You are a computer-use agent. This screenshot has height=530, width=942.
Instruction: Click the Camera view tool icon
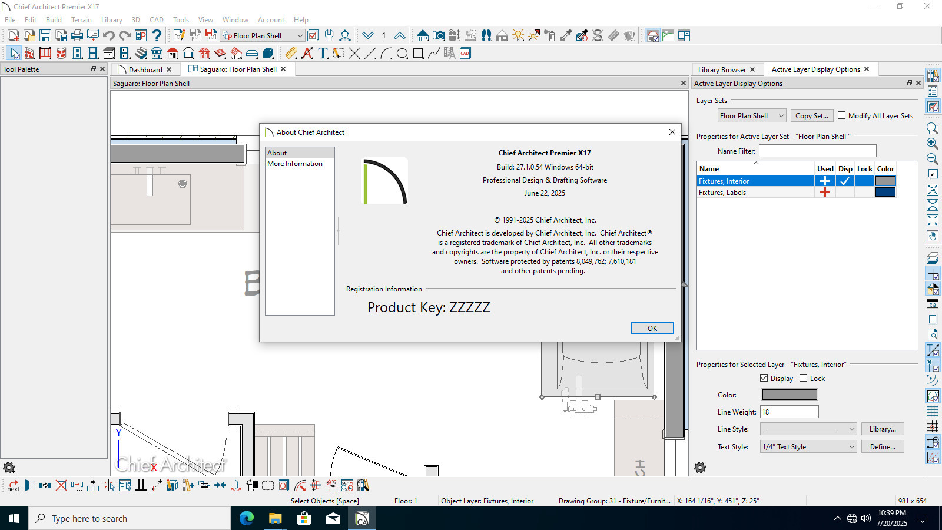point(438,35)
